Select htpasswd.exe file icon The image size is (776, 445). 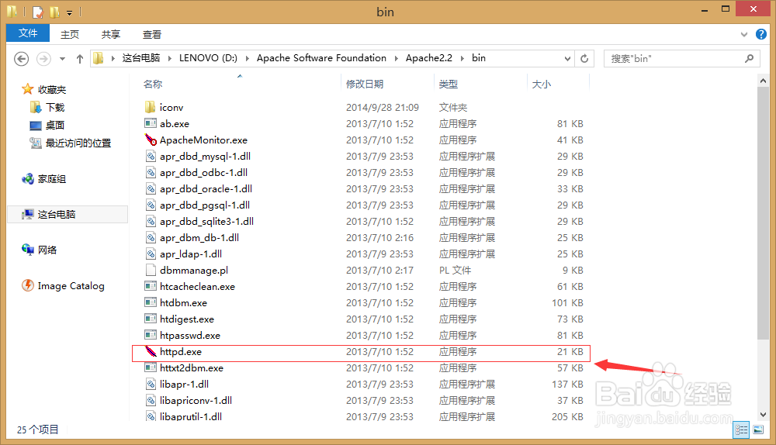(x=151, y=335)
